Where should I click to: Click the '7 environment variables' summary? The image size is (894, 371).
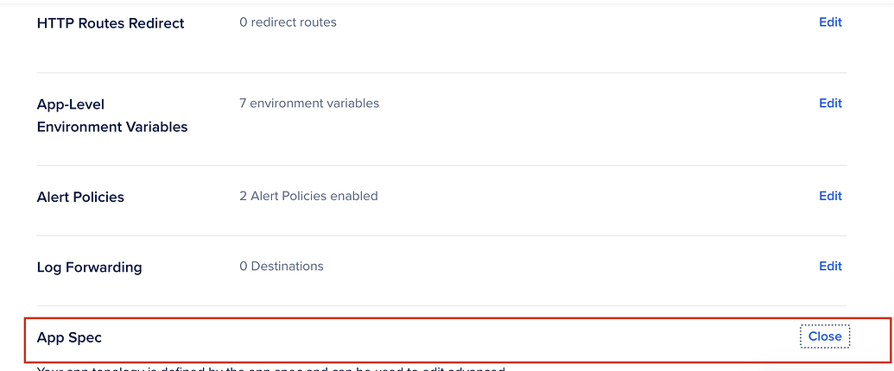tap(309, 104)
